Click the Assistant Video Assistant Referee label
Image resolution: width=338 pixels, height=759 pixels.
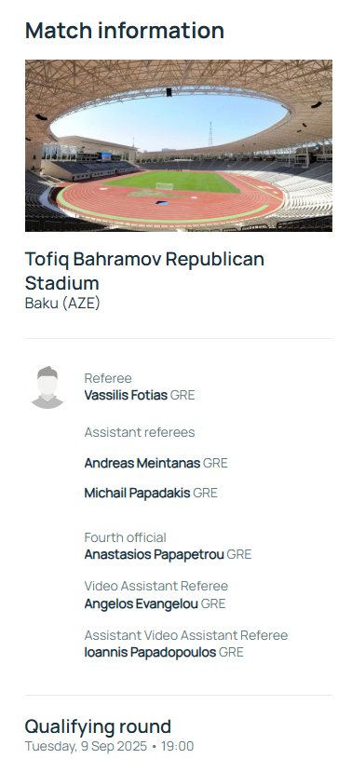(x=186, y=635)
